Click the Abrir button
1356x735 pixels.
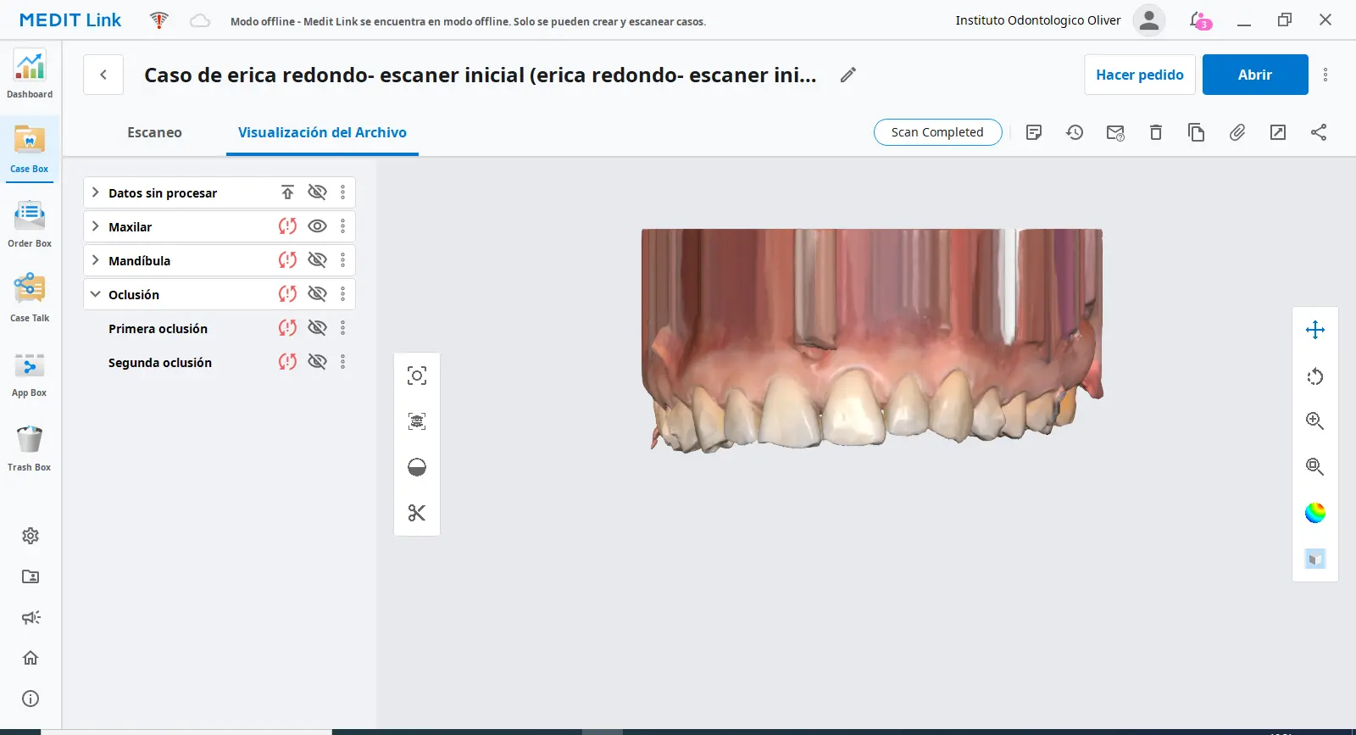point(1254,75)
